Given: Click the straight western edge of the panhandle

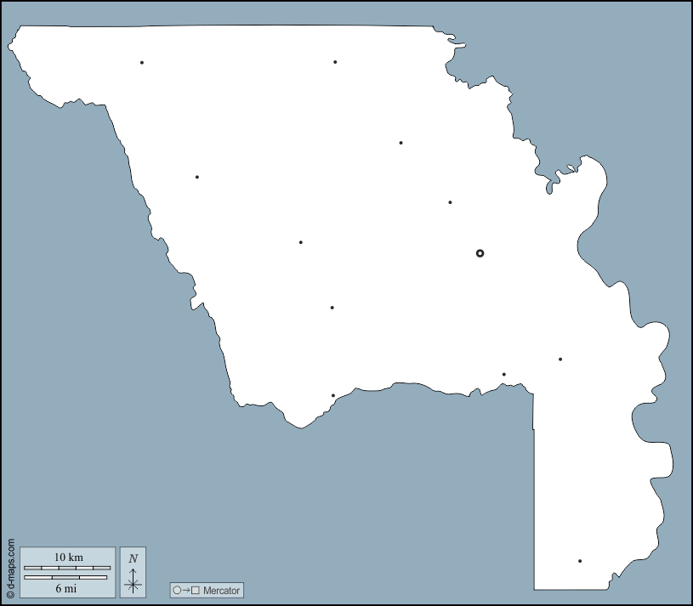Looking at the screenshot, I should (x=534, y=493).
